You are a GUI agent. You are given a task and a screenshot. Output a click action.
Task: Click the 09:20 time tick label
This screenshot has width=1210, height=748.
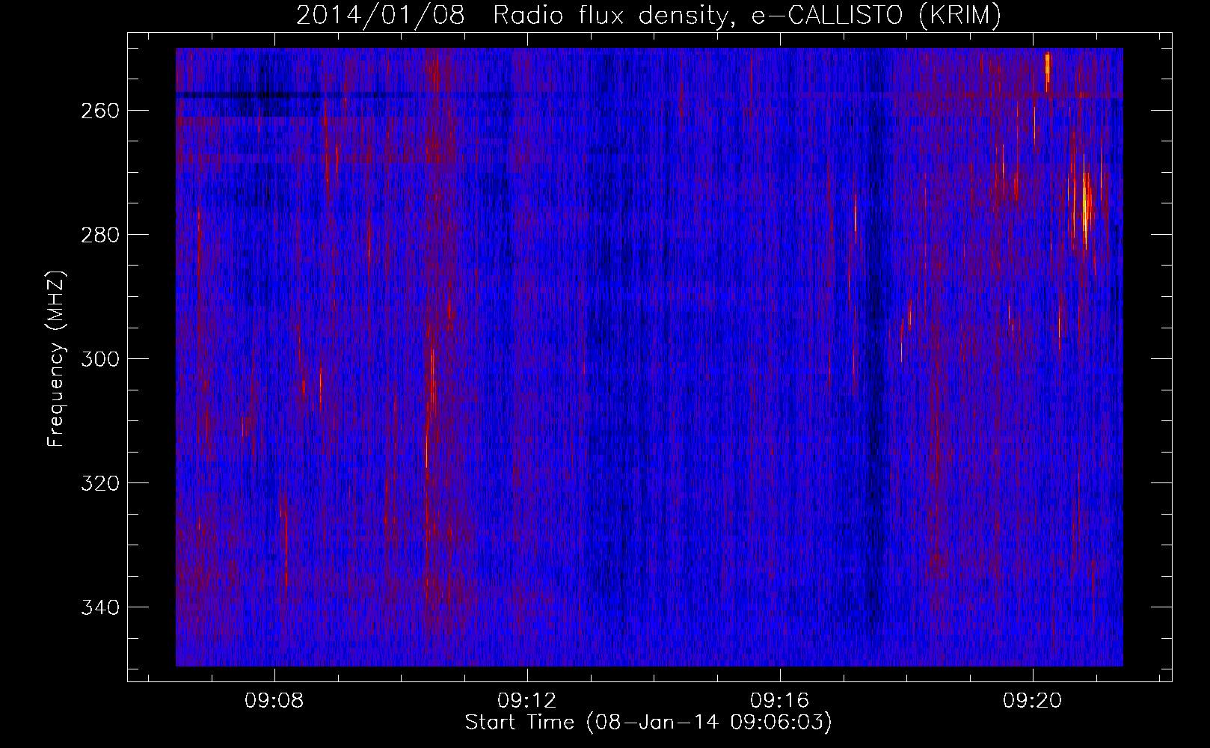point(1034,701)
